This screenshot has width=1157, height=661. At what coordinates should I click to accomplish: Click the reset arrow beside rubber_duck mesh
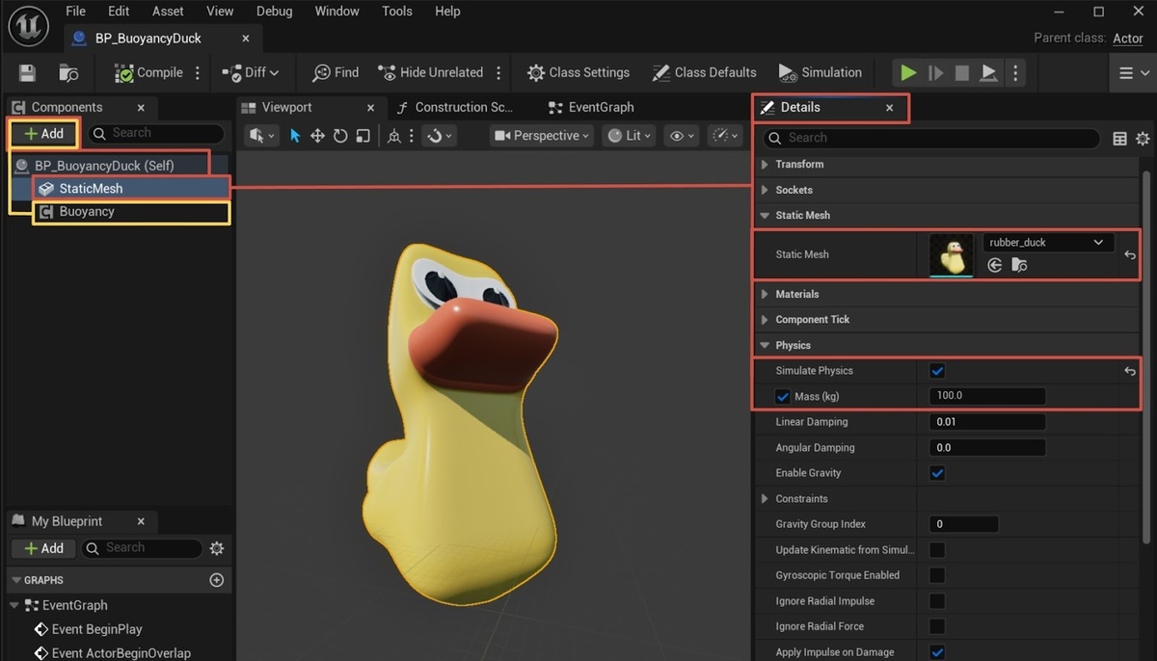1130,255
